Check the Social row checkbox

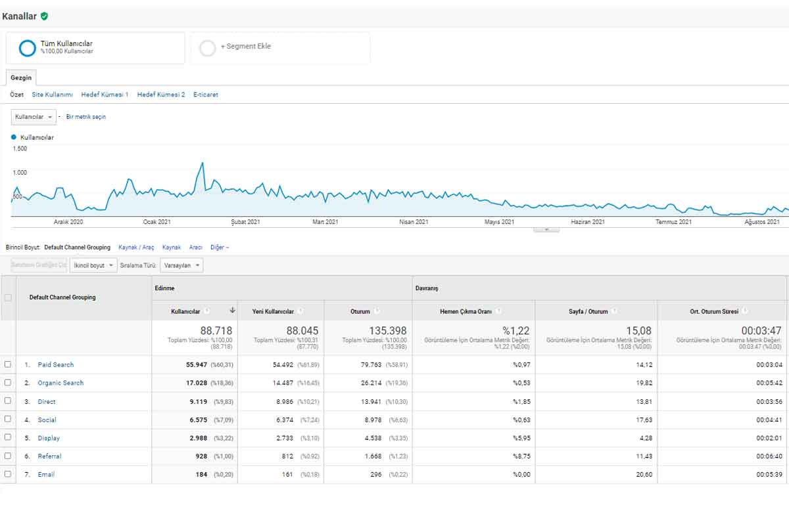8,419
